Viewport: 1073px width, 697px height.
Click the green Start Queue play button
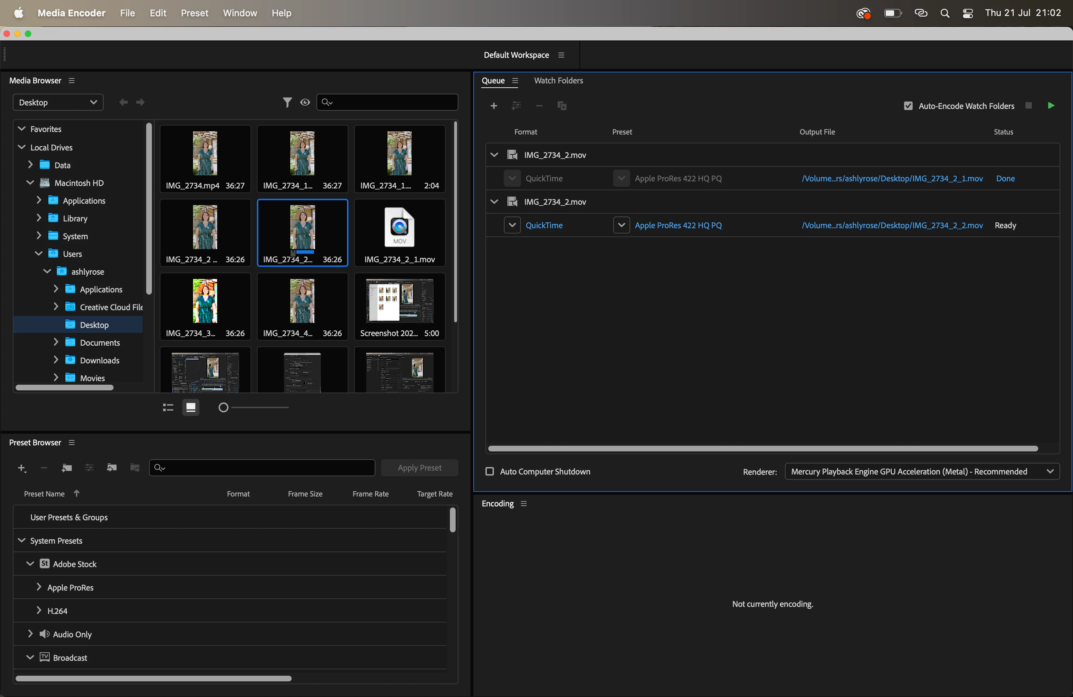[1050, 105]
